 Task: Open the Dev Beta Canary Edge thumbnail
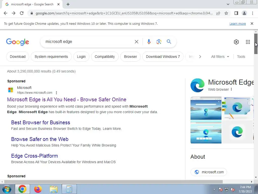(x=238, y=108)
